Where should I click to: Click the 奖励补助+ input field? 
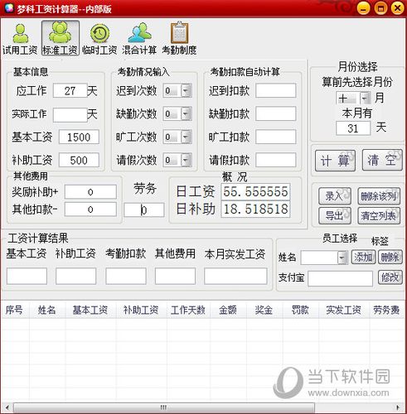tap(90, 192)
